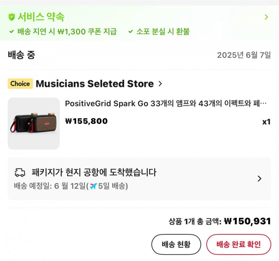Tap the ₩155,800 item price
This screenshot has width=279, height=261.
(x=86, y=121)
